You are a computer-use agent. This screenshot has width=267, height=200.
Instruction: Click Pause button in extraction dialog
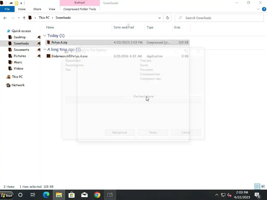pos(153,132)
